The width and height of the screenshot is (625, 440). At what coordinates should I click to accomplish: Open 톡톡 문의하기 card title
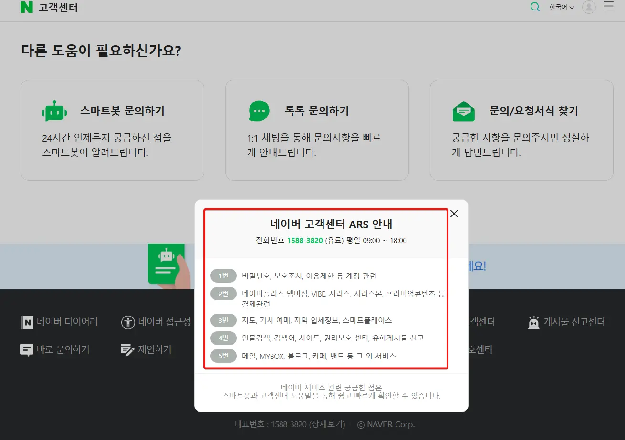click(x=317, y=111)
